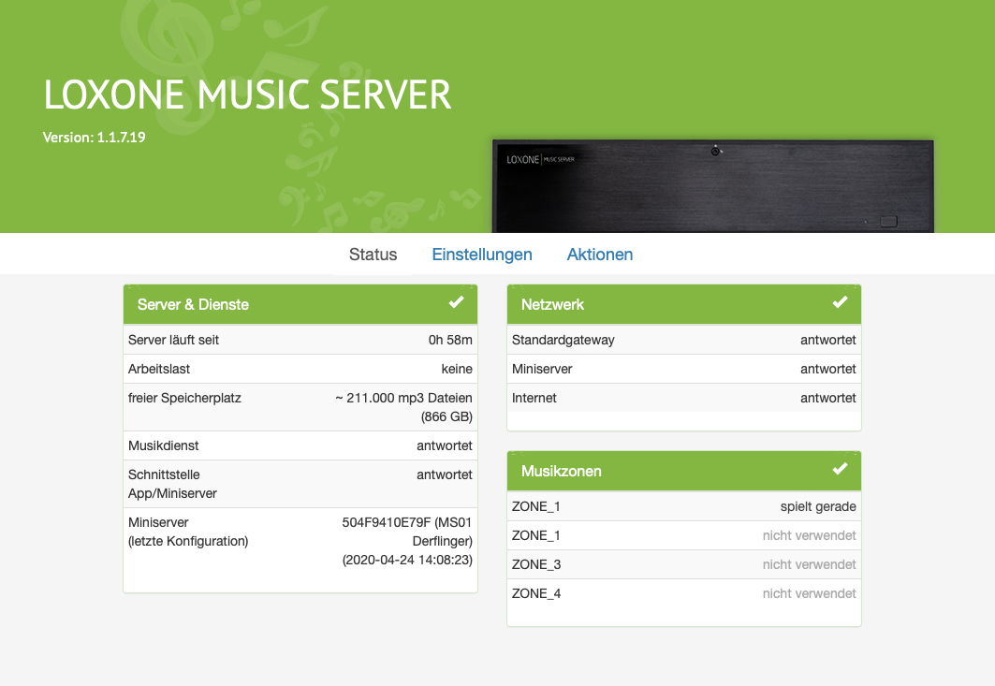Click the Internet row label

pos(534,399)
